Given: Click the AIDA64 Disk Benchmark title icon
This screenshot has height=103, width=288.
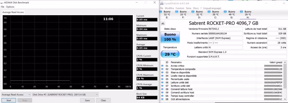Looking at the screenshot, I should pos(2,3).
